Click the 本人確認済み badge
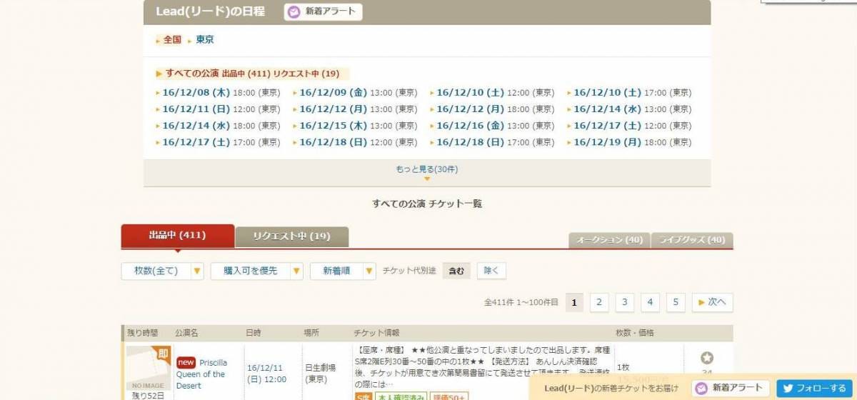 point(401,397)
